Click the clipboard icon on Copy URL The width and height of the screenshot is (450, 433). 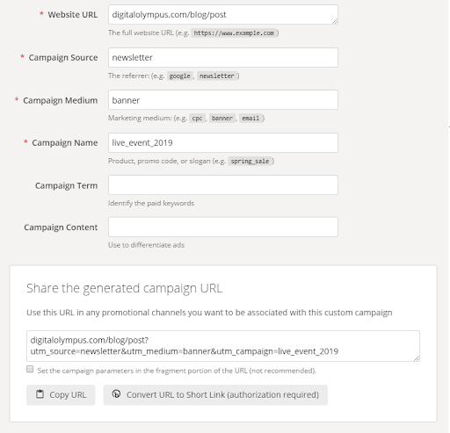pos(40,394)
